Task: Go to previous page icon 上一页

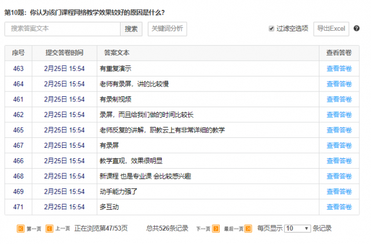Action: (x=49, y=228)
